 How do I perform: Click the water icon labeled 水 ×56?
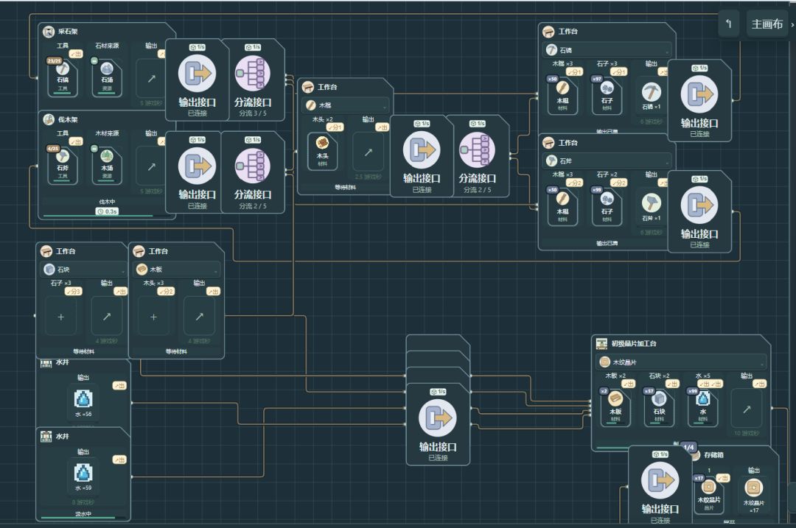[83, 399]
